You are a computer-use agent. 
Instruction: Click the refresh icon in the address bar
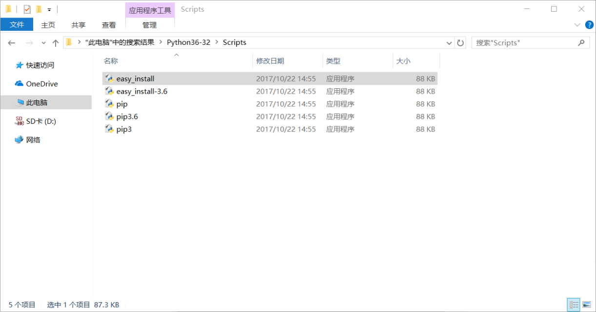pos(460,42)
